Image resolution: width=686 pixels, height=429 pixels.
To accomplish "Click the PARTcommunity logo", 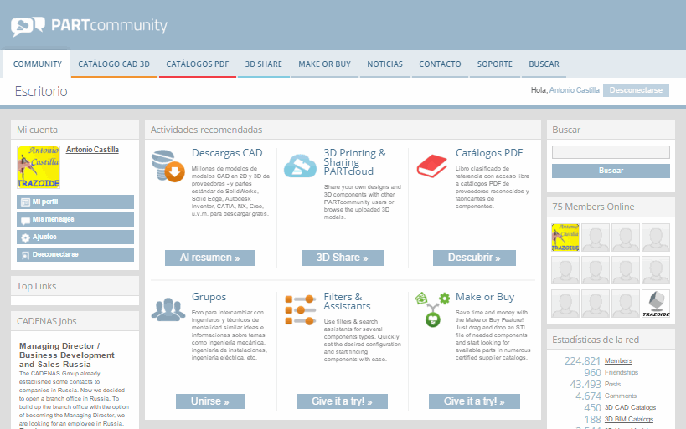I will [x=90, y=26].
